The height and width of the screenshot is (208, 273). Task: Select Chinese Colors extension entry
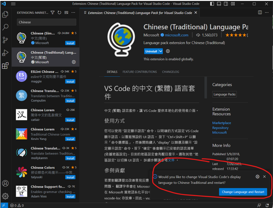coord(46,172)
